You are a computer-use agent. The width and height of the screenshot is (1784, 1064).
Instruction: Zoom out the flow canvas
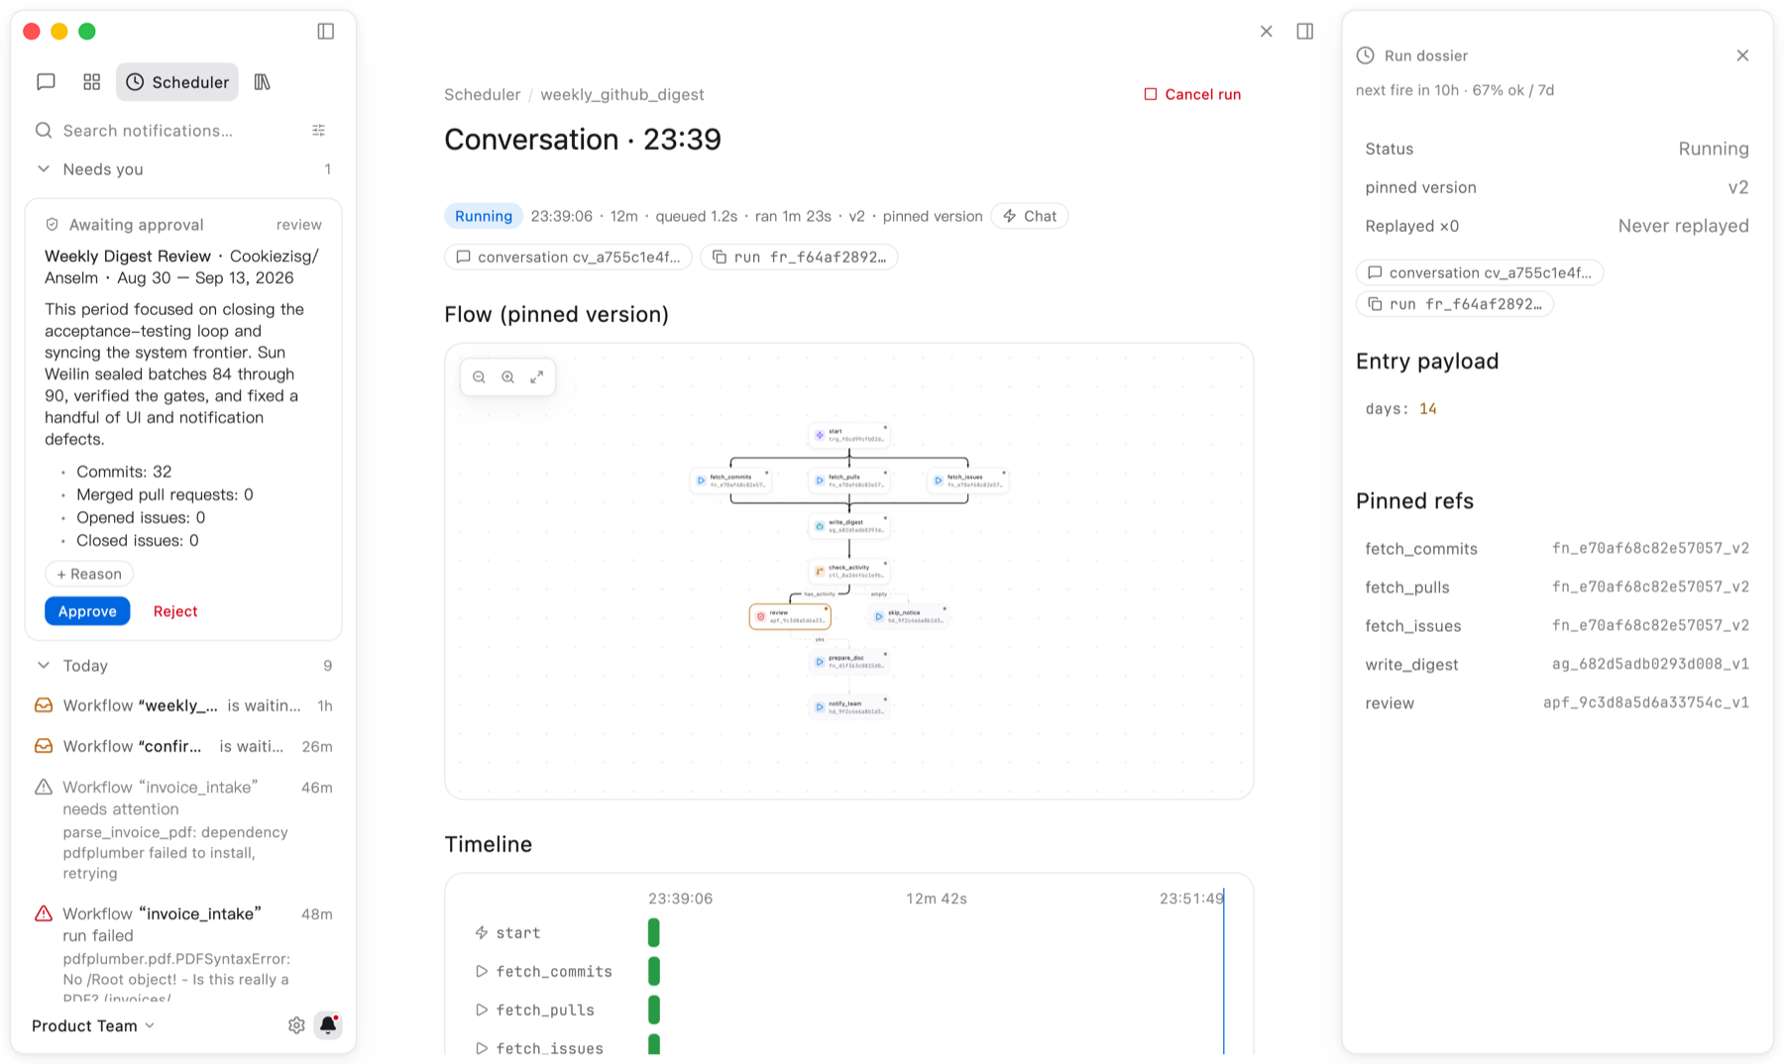click(479, 376)
